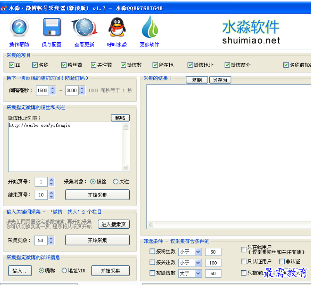
Task: Select the 关注 radio button
Action: point(115,181)
